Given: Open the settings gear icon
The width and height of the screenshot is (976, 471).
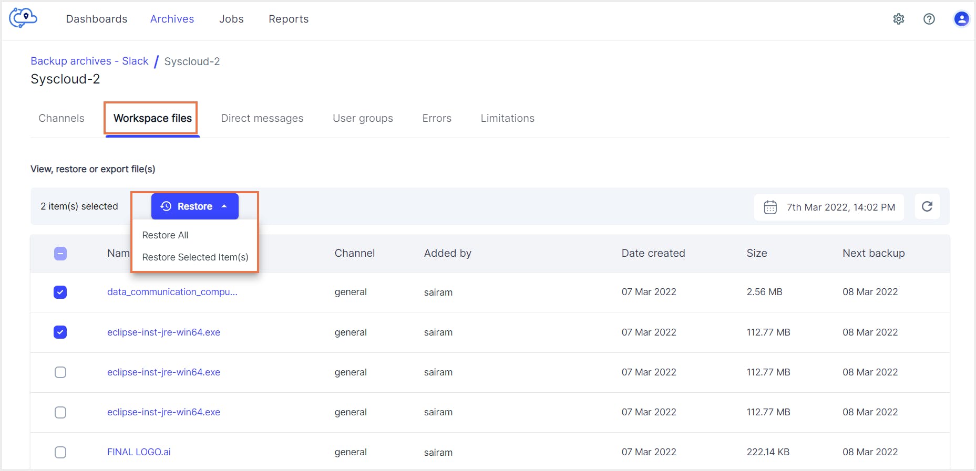Looking at the screenshot, I should click(898, 19).
